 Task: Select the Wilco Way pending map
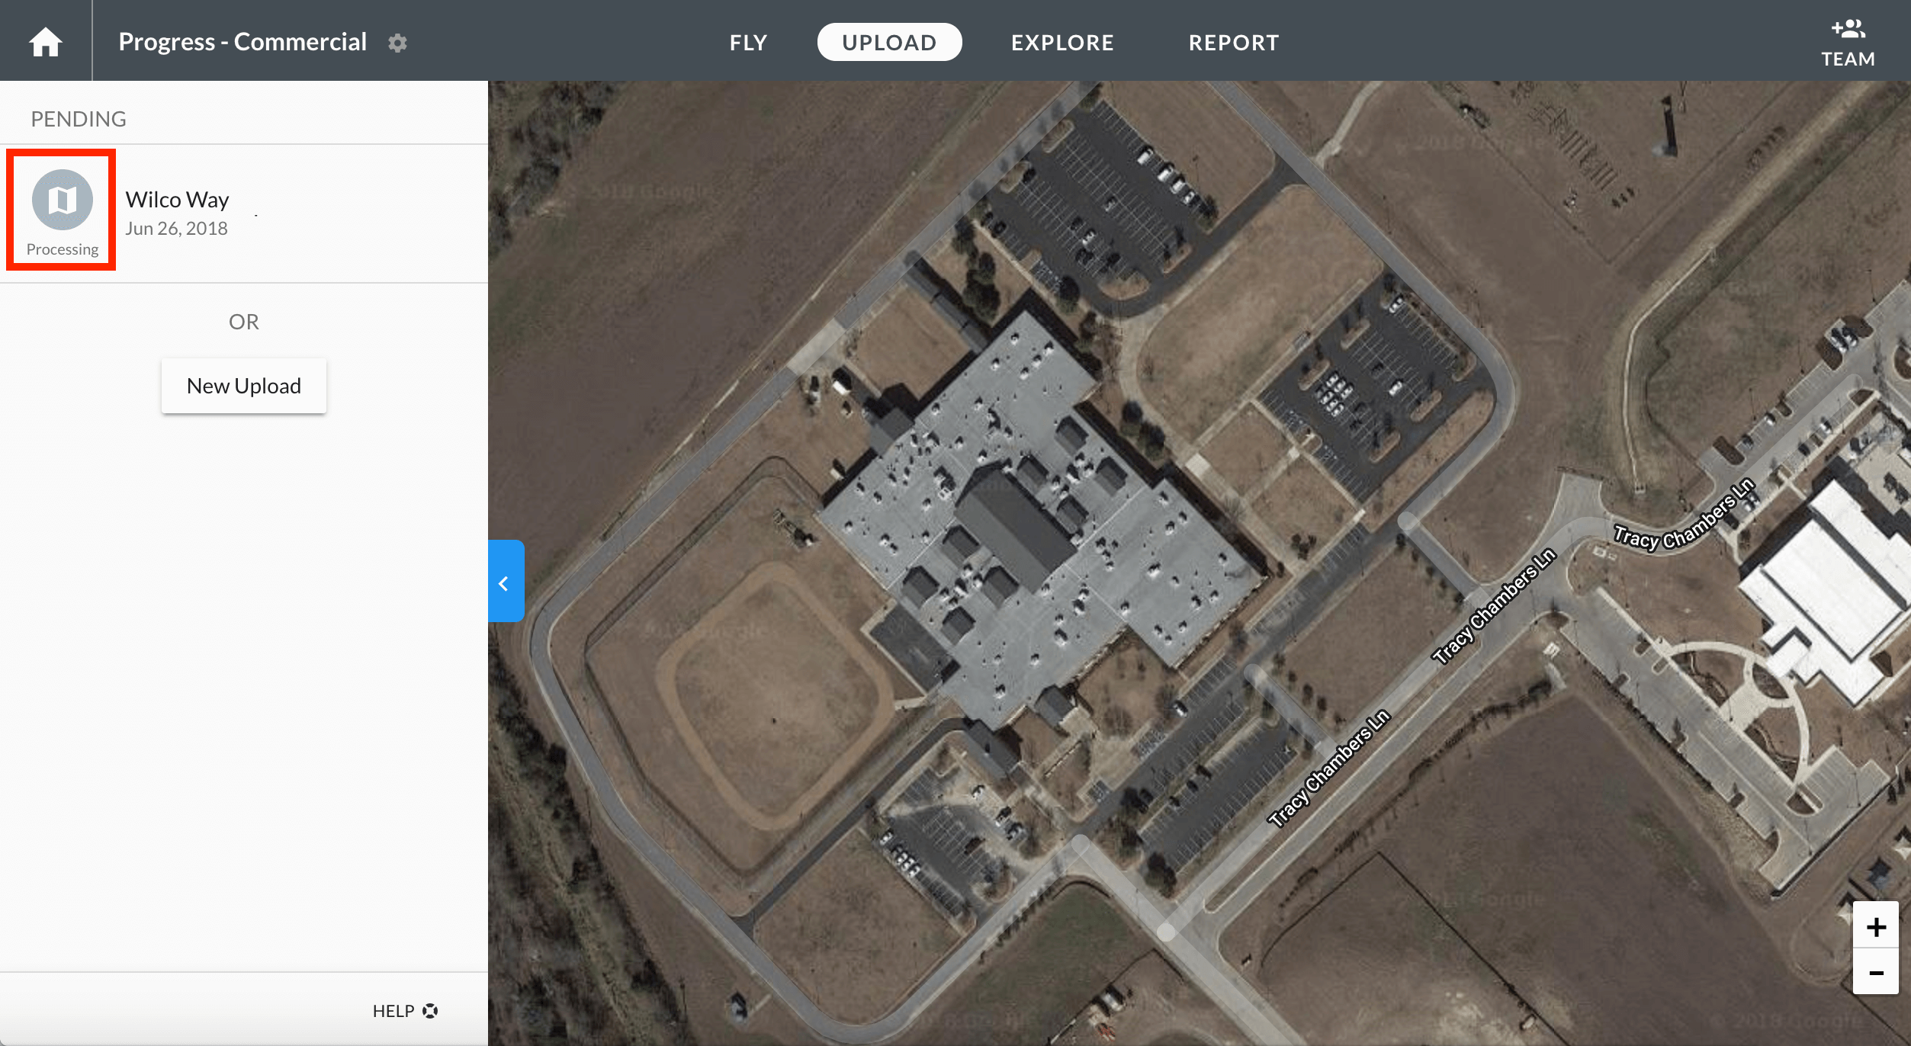tap(244, 213)
